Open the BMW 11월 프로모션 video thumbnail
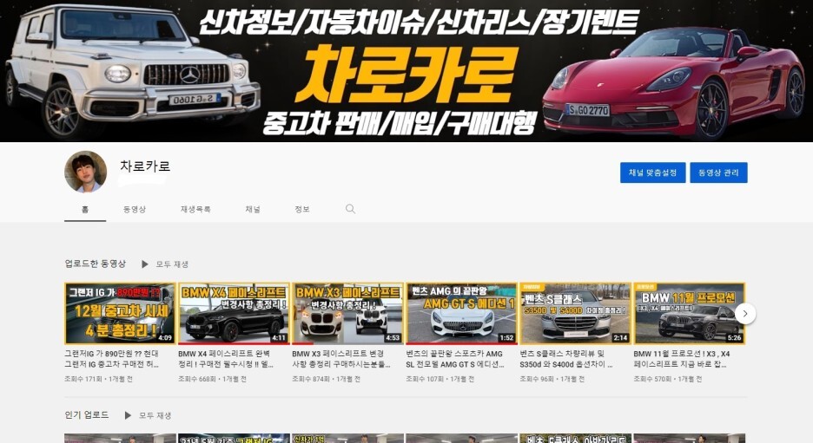Screen dimensions: 813x443 pos(689,314)
